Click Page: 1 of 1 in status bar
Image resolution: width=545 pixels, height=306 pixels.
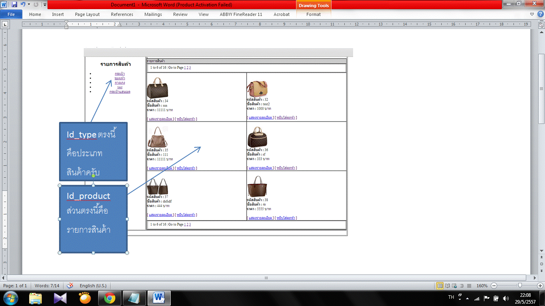pyautogui.click(x=15, y=286)
